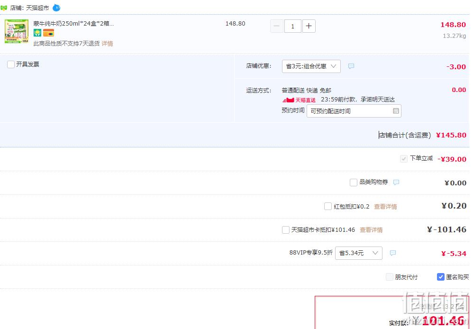Image resolution: width=473 pixels, height=329 pixels.
Task: Click the note icon beside 店铺优惠 dropdown
Action: pos(351,66)
